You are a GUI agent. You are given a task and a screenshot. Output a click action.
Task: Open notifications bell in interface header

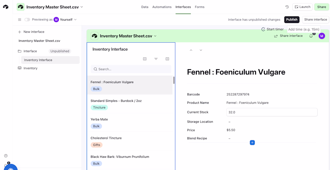[x=311, y=36]
